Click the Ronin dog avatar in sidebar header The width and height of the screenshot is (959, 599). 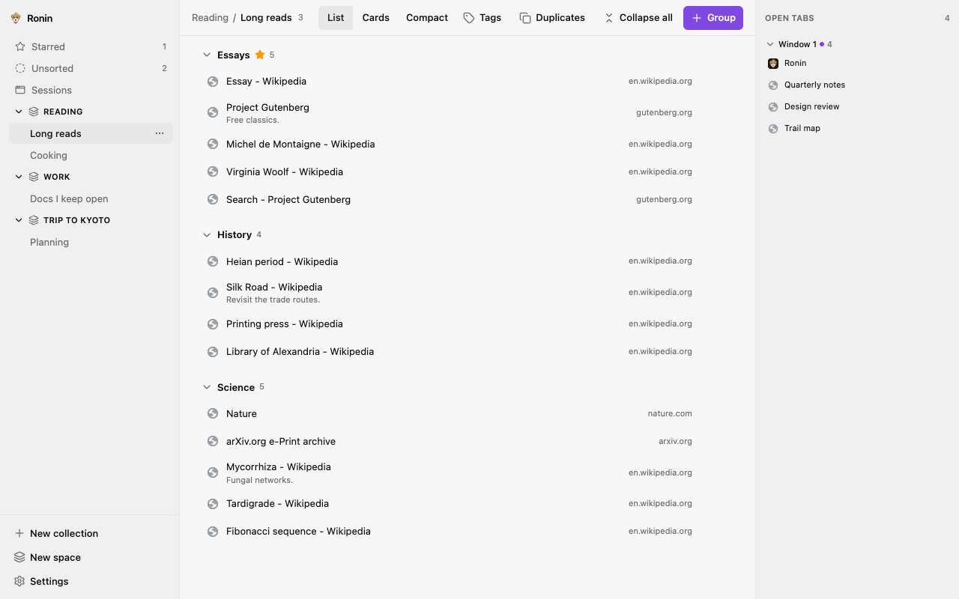coord(16,18)
